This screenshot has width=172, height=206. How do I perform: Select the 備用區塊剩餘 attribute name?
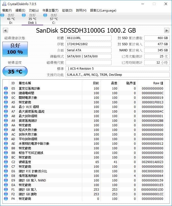point(28,176)
